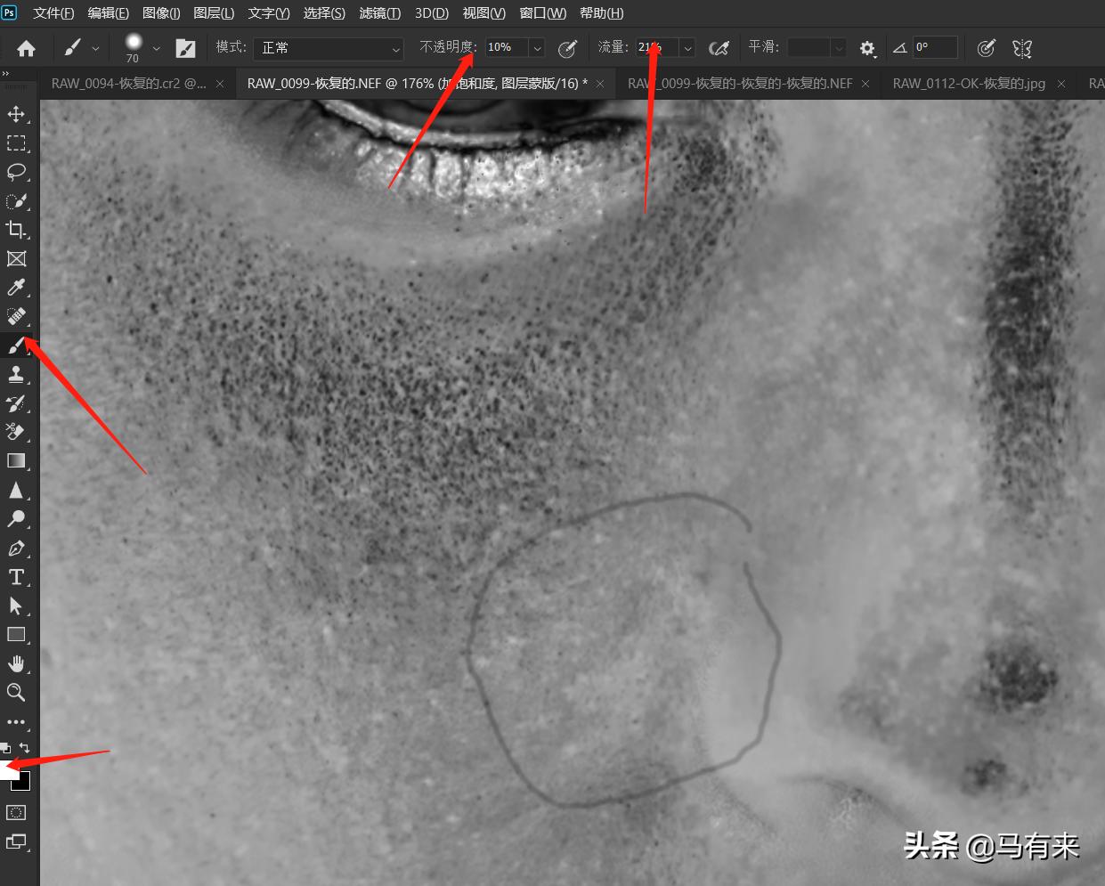Open the 滤镜(T) menu
This screenshot has height=886, width=1105.
(380, 13)
